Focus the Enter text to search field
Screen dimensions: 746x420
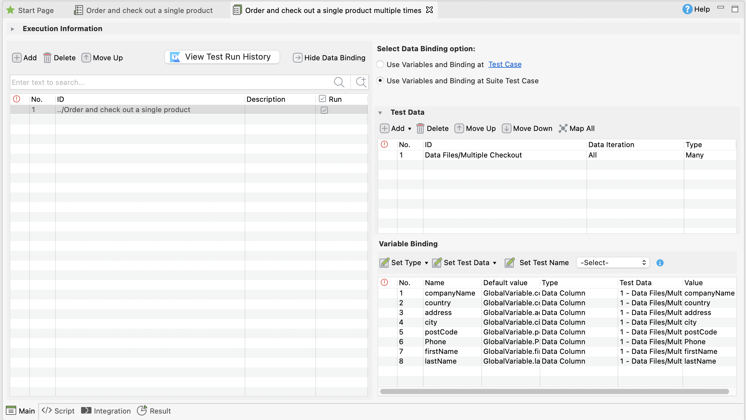tap(172, 82)
